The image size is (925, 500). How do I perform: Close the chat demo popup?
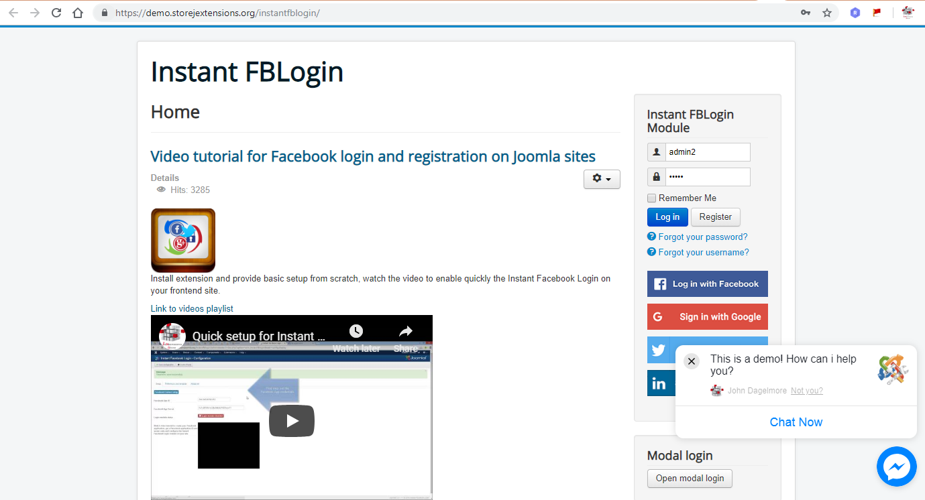point(692,361)
